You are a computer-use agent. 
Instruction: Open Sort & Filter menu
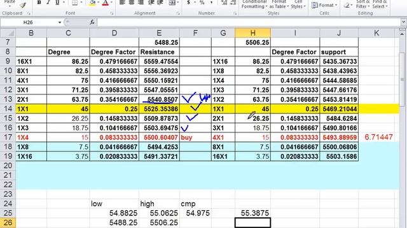362,4
